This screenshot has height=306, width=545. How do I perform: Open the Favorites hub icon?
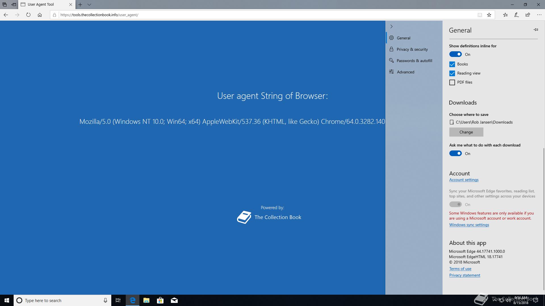505,15
